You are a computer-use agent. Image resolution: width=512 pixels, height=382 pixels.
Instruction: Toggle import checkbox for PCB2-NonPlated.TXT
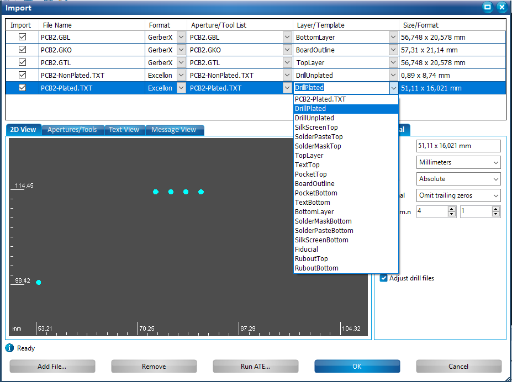[23, 75]
